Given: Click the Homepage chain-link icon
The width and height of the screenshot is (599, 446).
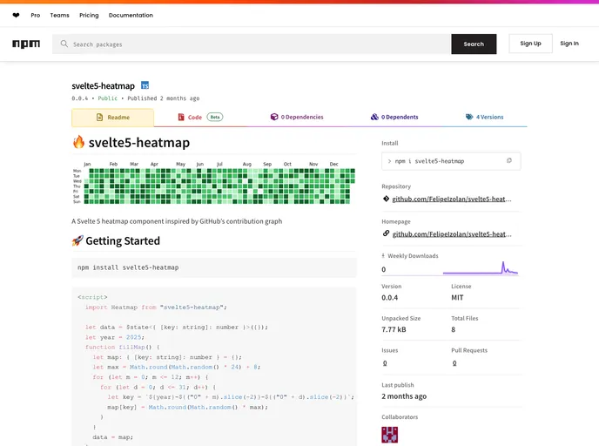Looking at the screenshot, I should pyautogui.click(x=386, y=233).
